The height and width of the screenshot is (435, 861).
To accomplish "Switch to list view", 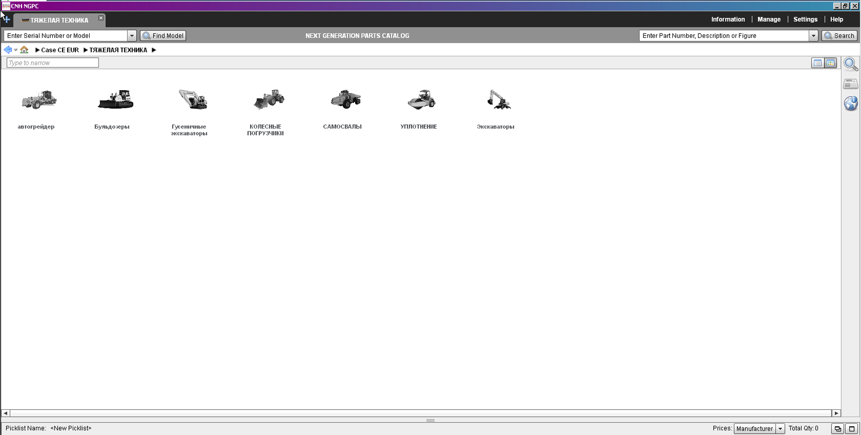I will pyautogui.click(x=817, y=63).
